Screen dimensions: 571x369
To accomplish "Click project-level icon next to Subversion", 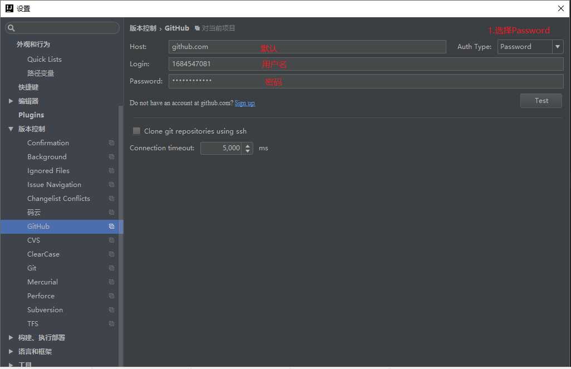I will (111, 309).
